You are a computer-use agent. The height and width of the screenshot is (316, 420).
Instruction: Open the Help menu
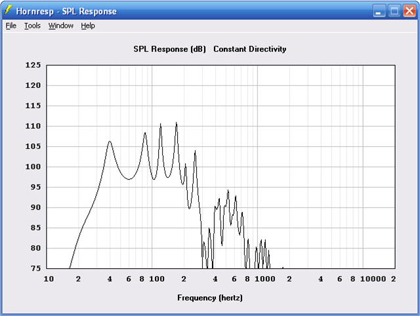click(x=88, y=26)
